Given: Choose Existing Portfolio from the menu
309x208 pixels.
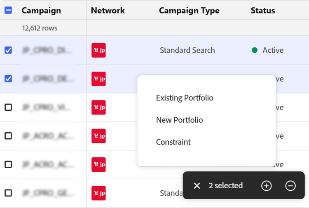Looking at the screenshot, I should [185, 98].
